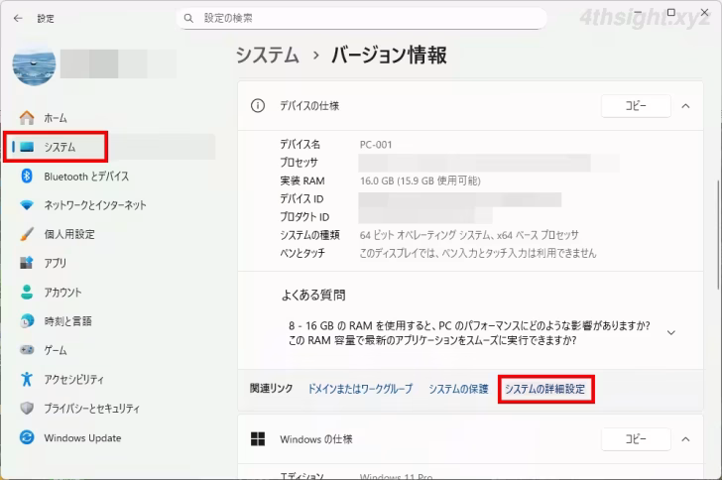Open システムの保護 link
This screenshot has width=722, height=480.
click(458, 389)
